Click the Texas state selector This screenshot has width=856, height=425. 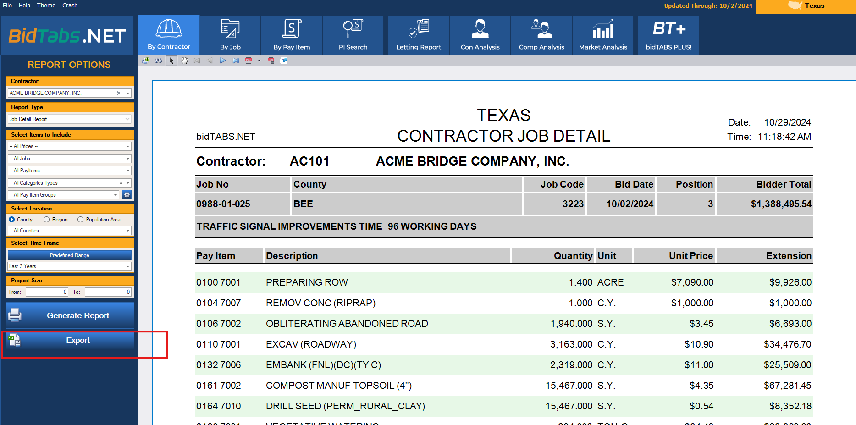tap(806, 6)
